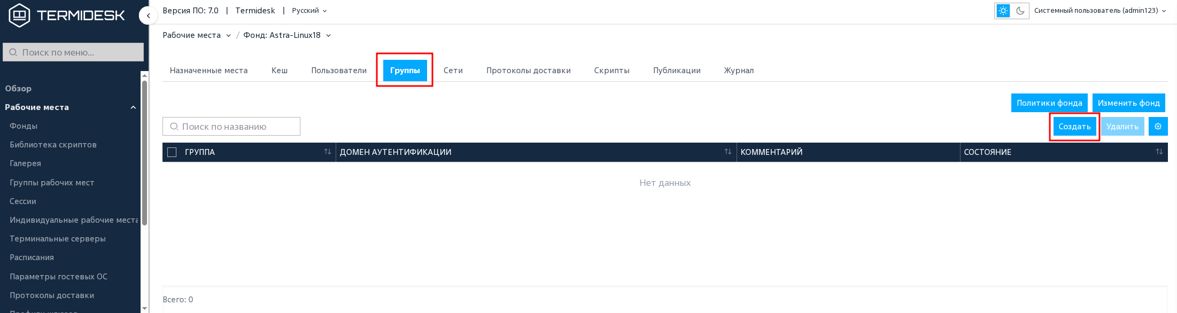Click the Политики фонда button

pyautogui.click(x=1049, y=103)
